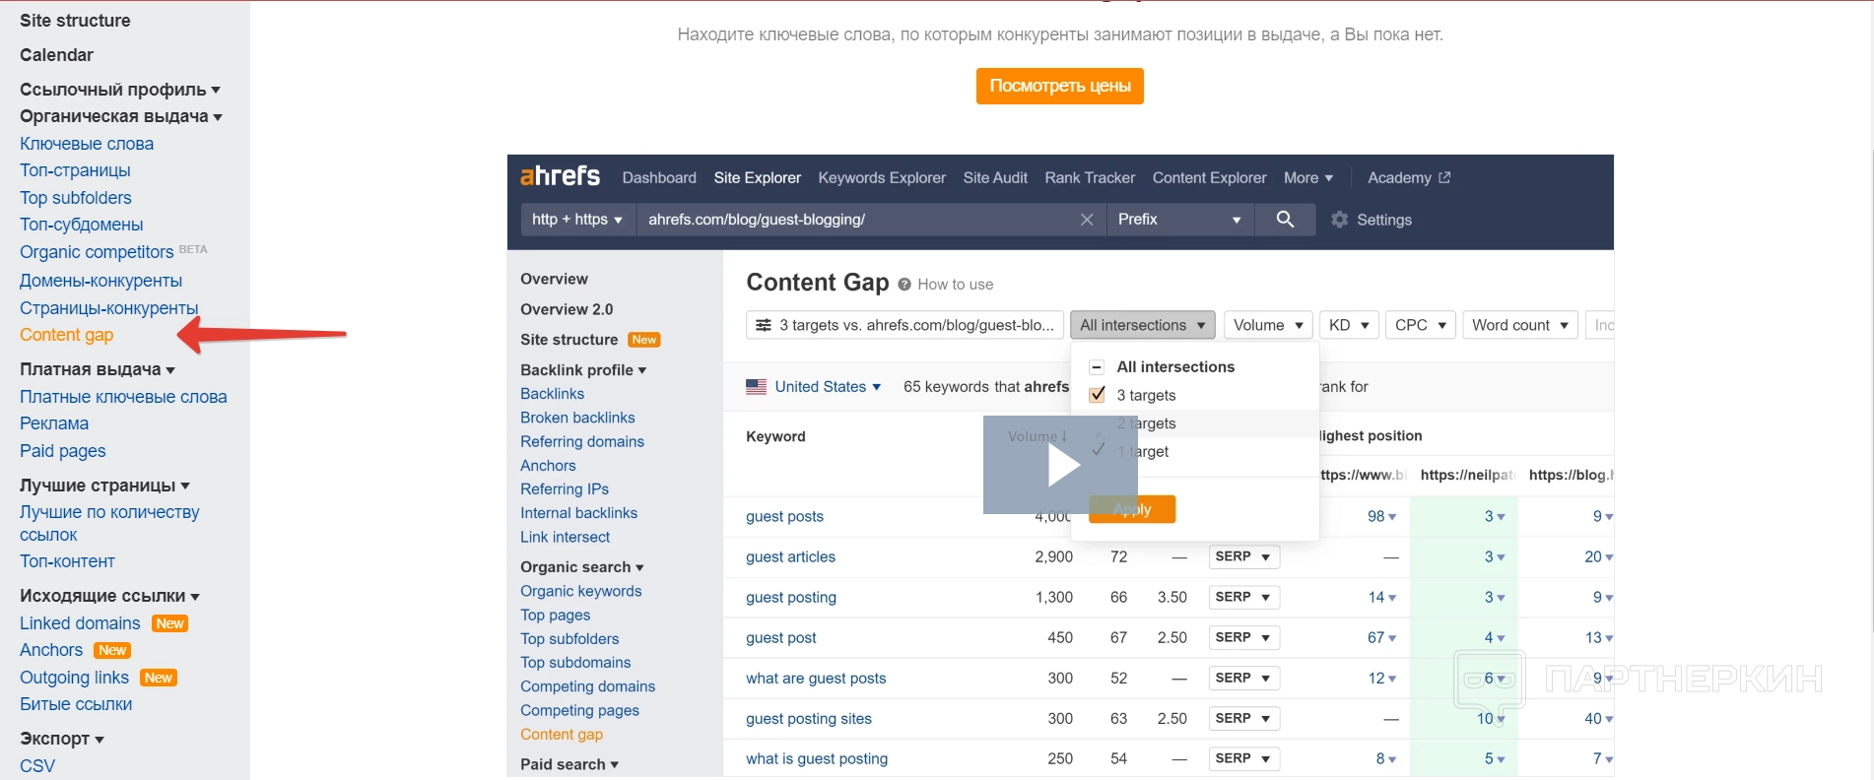Clear the URL field with the X icon
This screenshot has width=1874, height=780.
tap(1087, 220)
